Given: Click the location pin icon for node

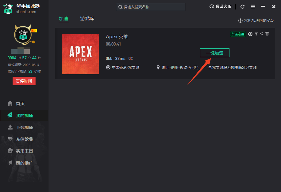Looking at the screenshot, I should pyautogui.click(x=158, y=67).
